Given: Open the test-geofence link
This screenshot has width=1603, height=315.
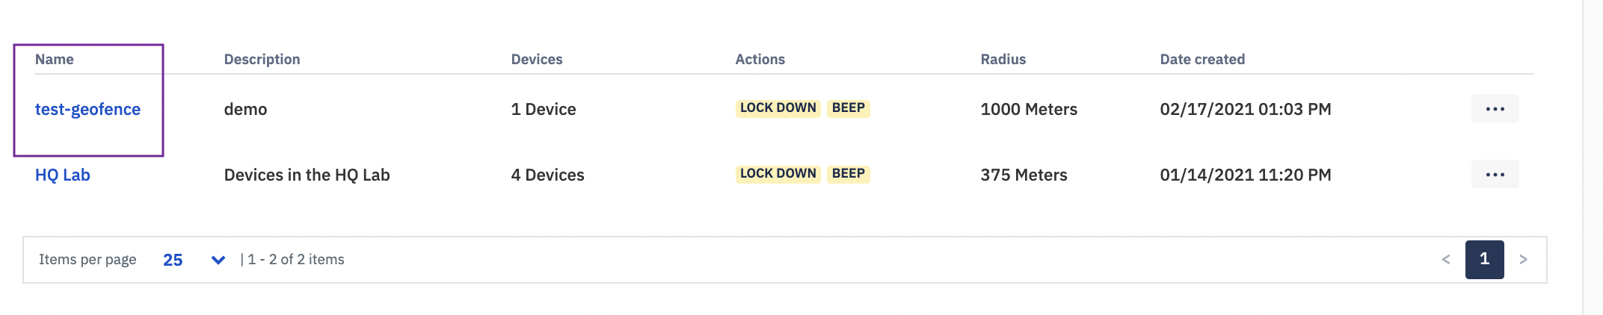Looking at the screenshot, I should click(87, 109).
